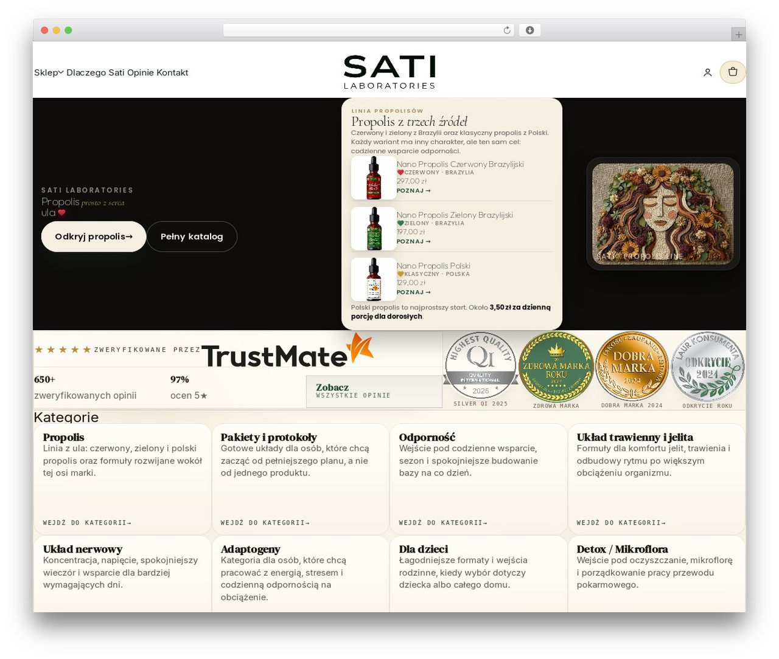Open the Opinie menu item

[x=141, y=72]
